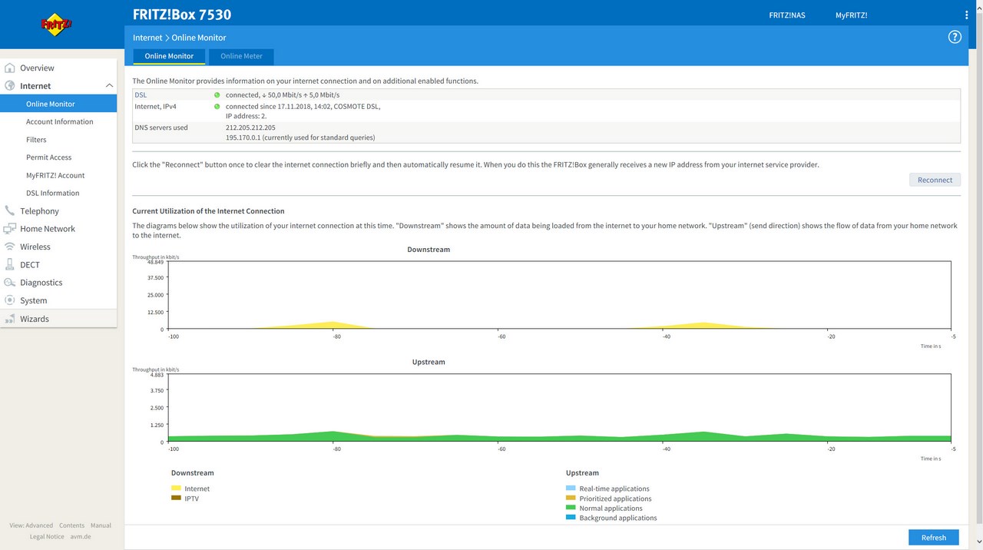Switch to the Online Meter tab
The image size is (983, 550).
pyautogui.click(x=241, y=56)
